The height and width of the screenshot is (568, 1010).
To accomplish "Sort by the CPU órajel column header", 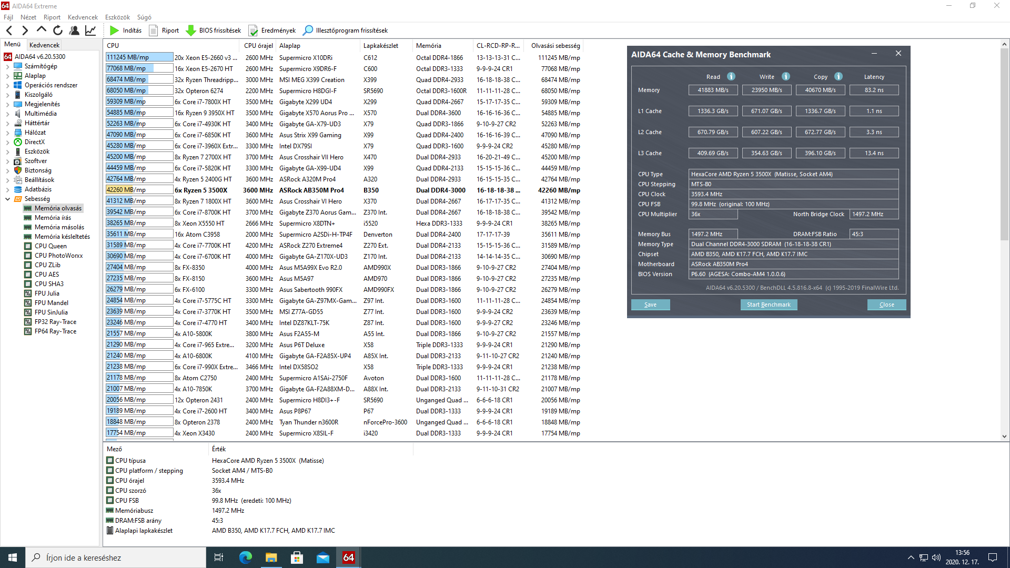I will (x=258, y=46).
